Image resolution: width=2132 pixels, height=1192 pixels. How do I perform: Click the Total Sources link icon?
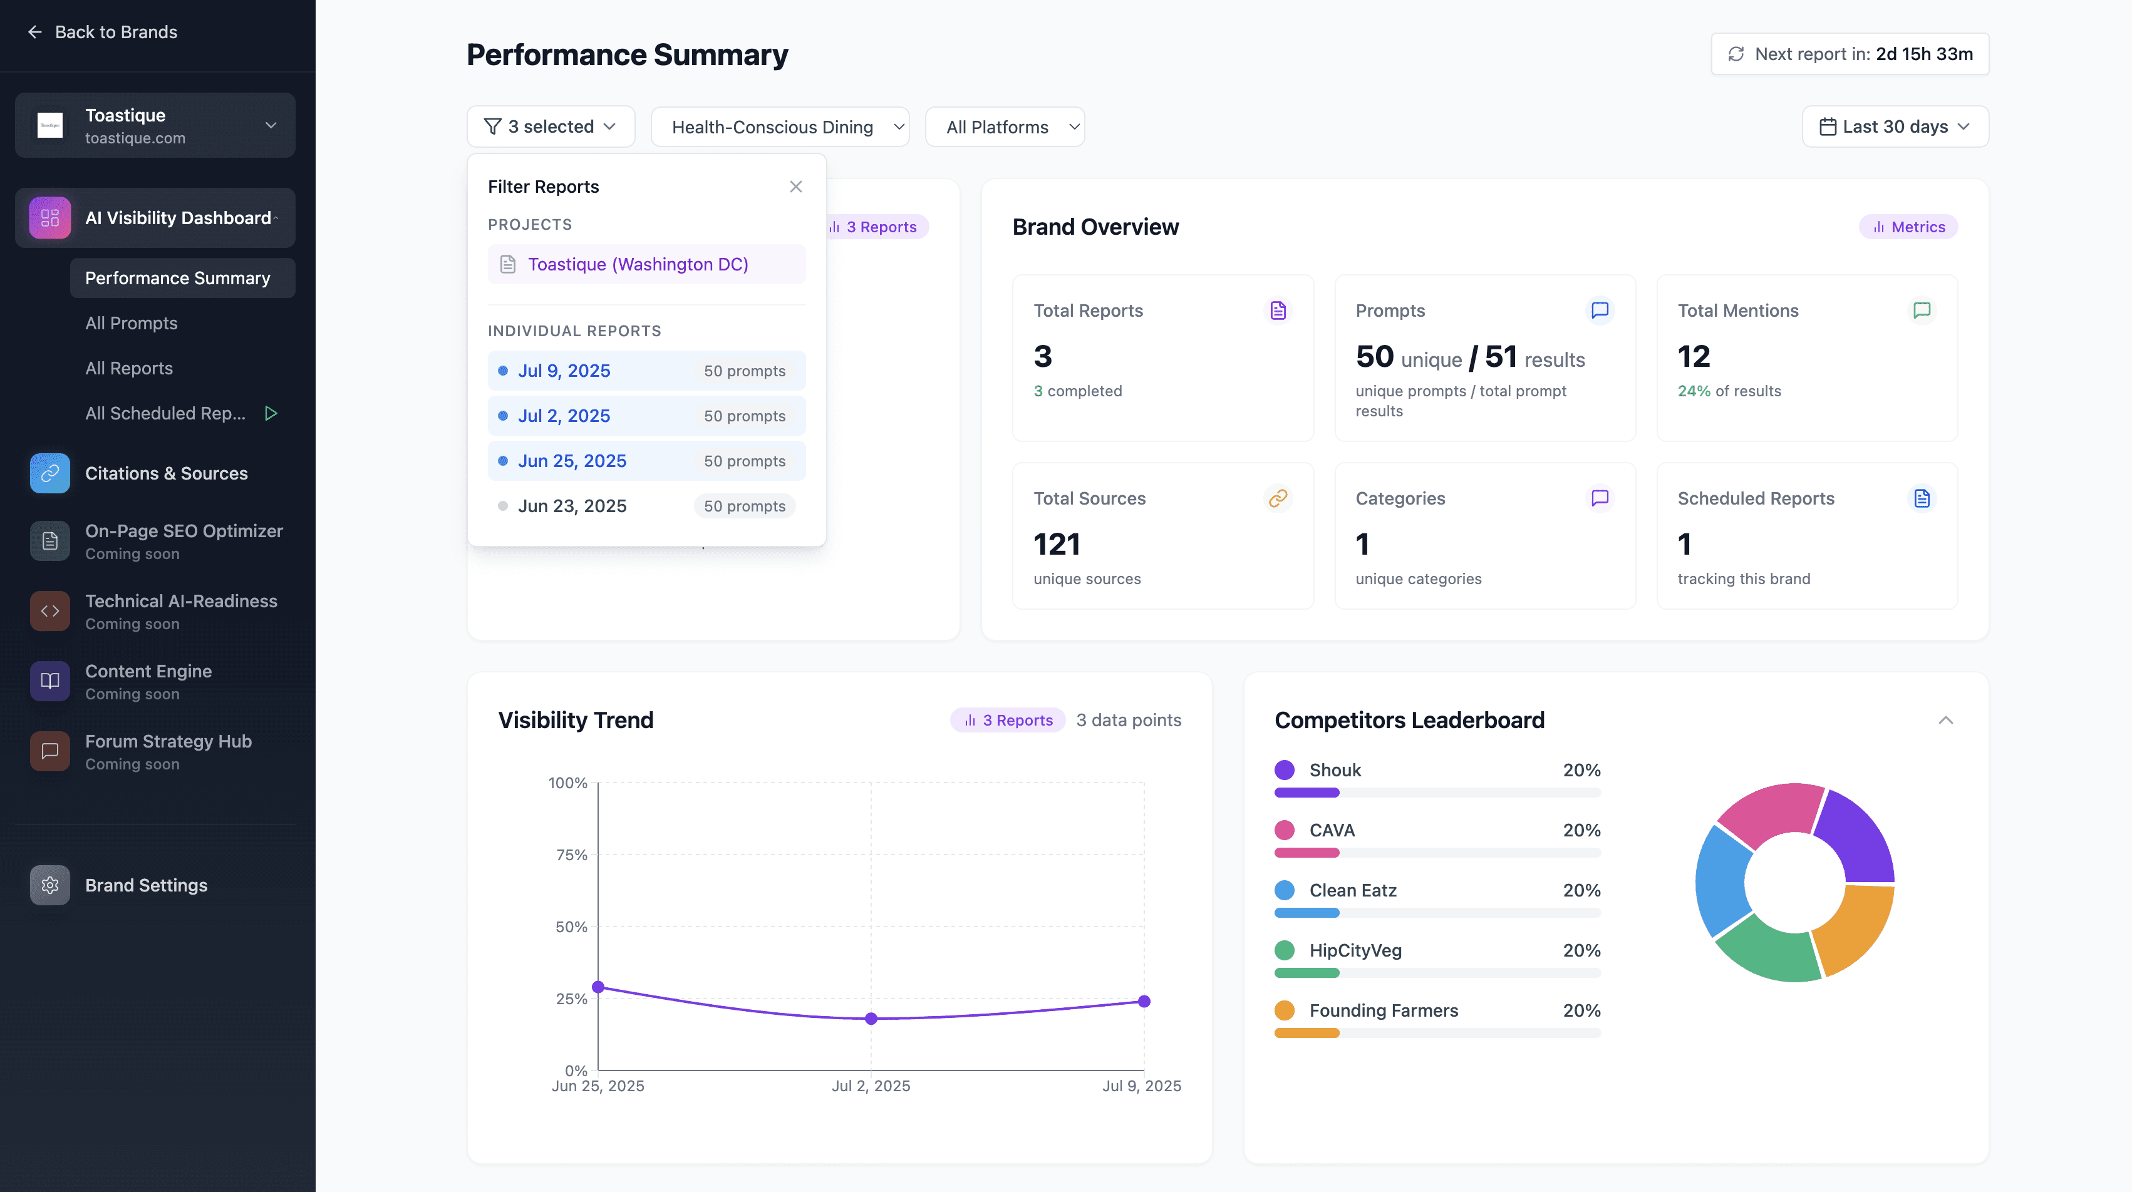(1278, 498)
